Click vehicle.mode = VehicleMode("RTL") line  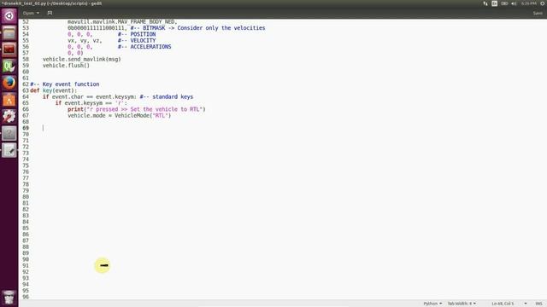(x=120, y=116)
